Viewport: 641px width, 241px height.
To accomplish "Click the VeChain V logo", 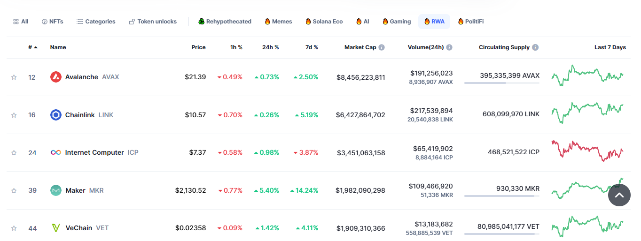I will click(x=56, y=228).
